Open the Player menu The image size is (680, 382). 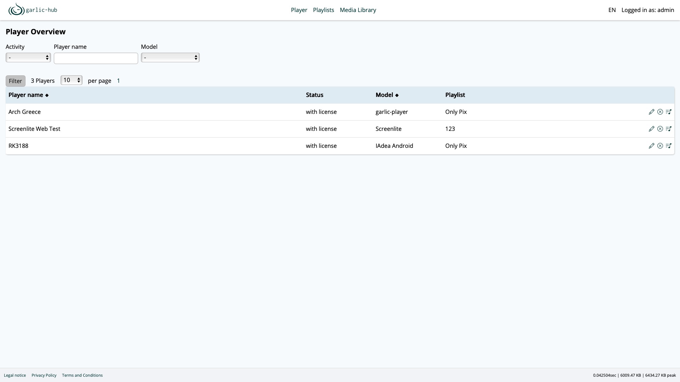coord(299,10)
